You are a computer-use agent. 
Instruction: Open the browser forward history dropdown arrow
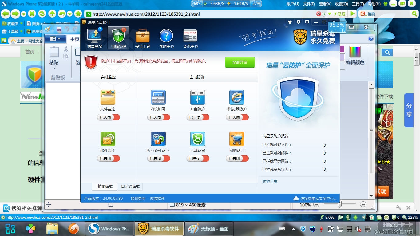click(23, 14)
